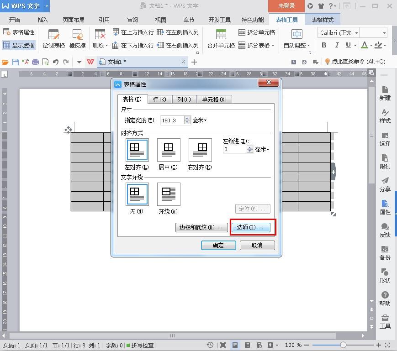
Task: Click the Bold formatting icon
Action: pos(324,45)
